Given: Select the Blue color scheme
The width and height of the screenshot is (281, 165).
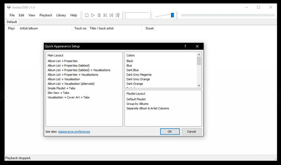Looking at the screenshot, I should 129,66.
